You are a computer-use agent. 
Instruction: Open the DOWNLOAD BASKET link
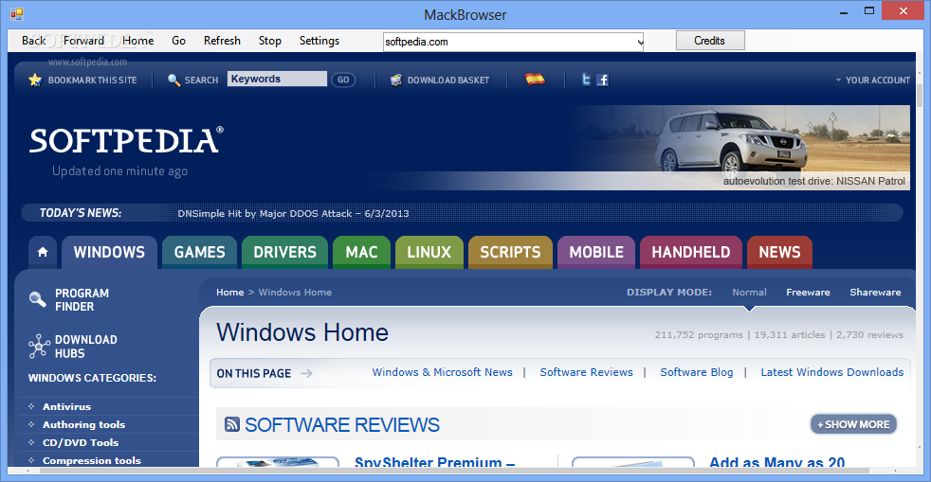[x=447, y=80]
